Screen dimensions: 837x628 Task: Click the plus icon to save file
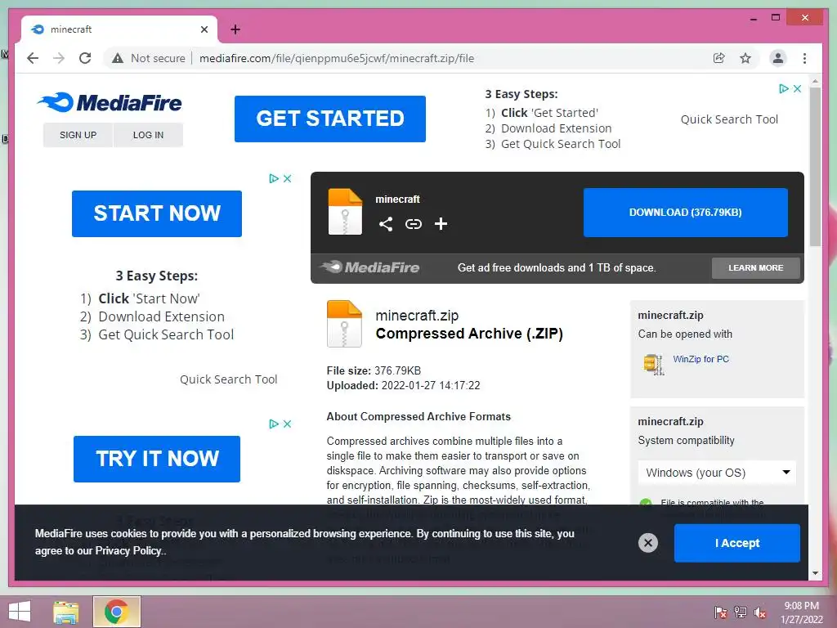441,224
